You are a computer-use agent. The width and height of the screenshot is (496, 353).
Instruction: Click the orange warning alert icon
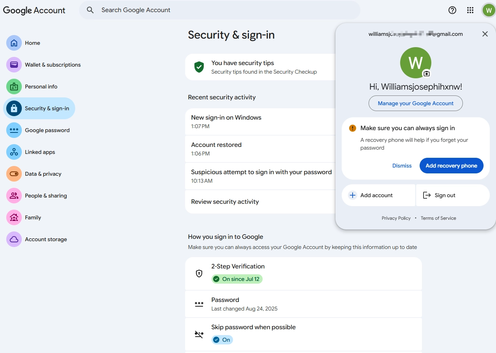click(353, 128)
